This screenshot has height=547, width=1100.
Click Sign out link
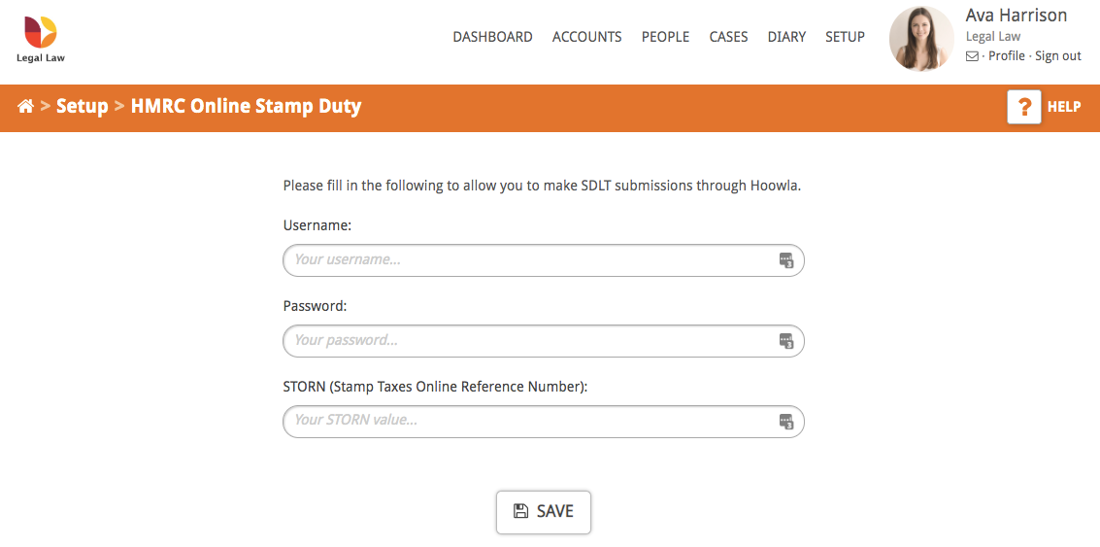click(1058, 56)
